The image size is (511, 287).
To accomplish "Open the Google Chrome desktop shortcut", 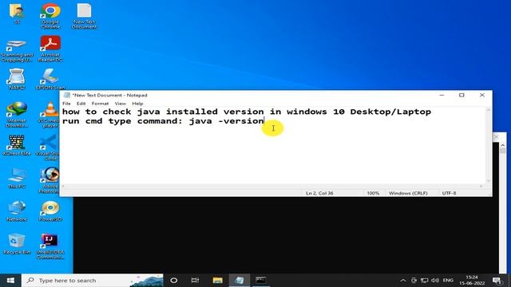I will [50, 16].
